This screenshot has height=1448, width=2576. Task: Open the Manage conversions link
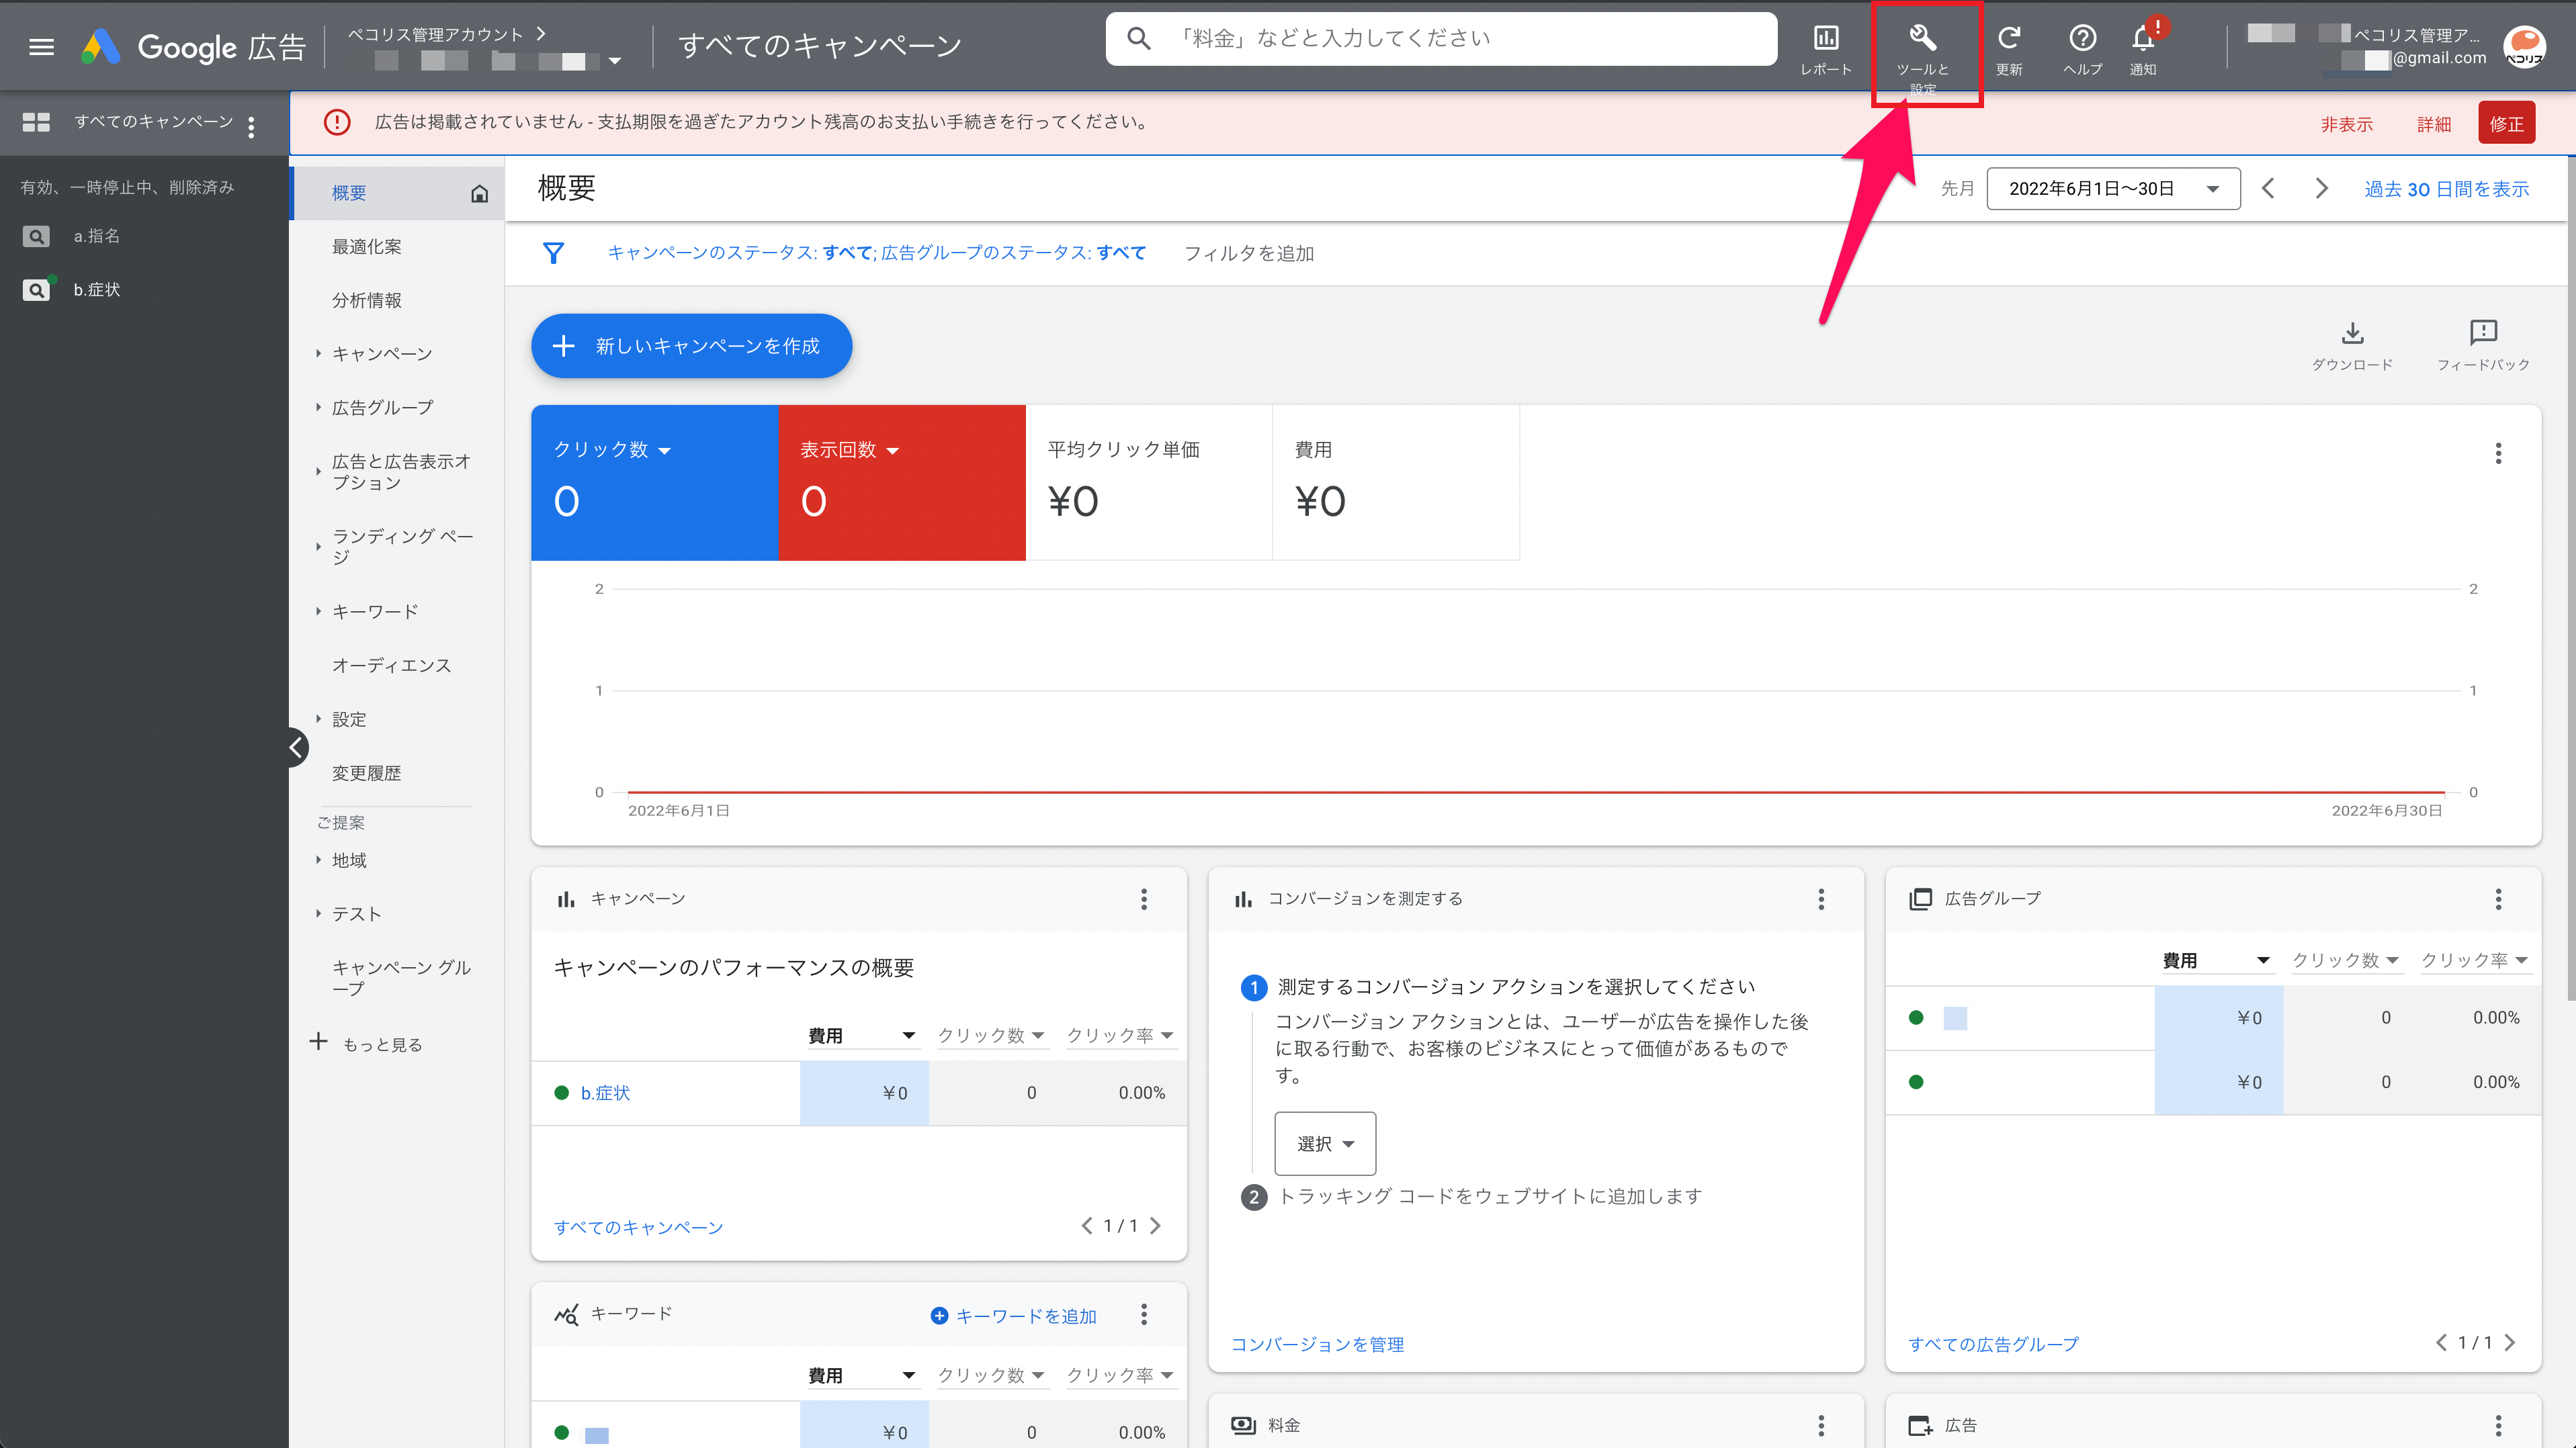tap(1317, 1344)
